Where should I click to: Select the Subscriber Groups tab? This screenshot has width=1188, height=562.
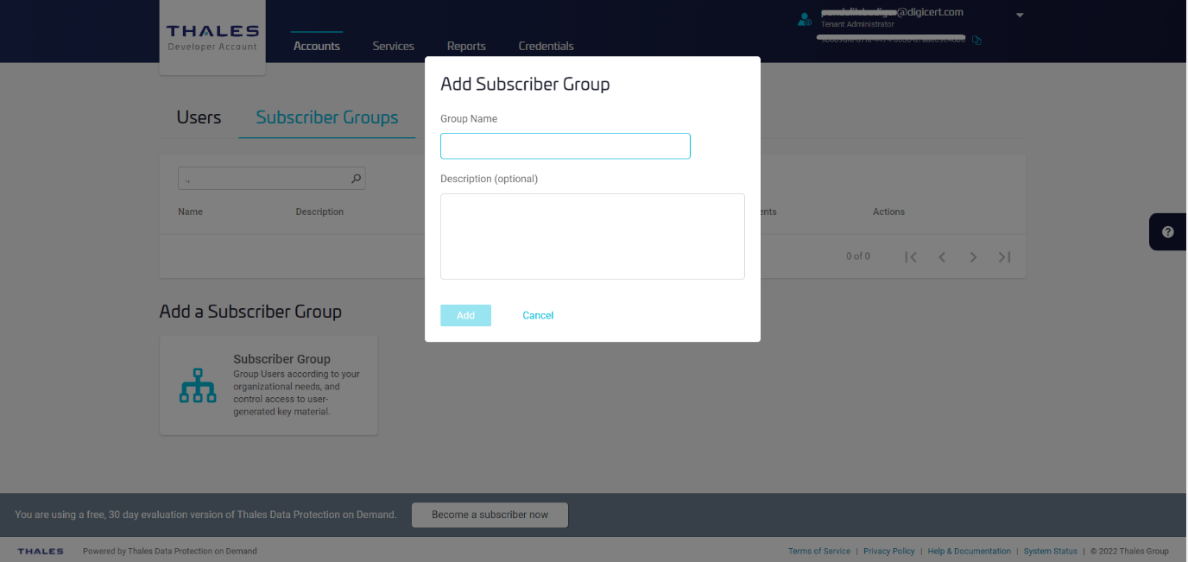click(327, 117)
